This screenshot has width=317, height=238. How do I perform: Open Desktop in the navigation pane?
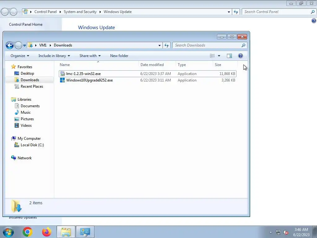[27, 73]
